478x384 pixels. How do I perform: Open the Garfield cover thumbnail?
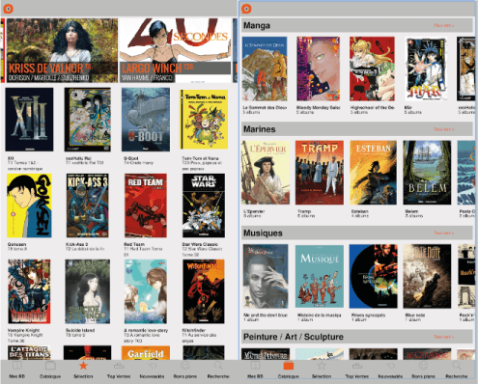click(146, 352)
